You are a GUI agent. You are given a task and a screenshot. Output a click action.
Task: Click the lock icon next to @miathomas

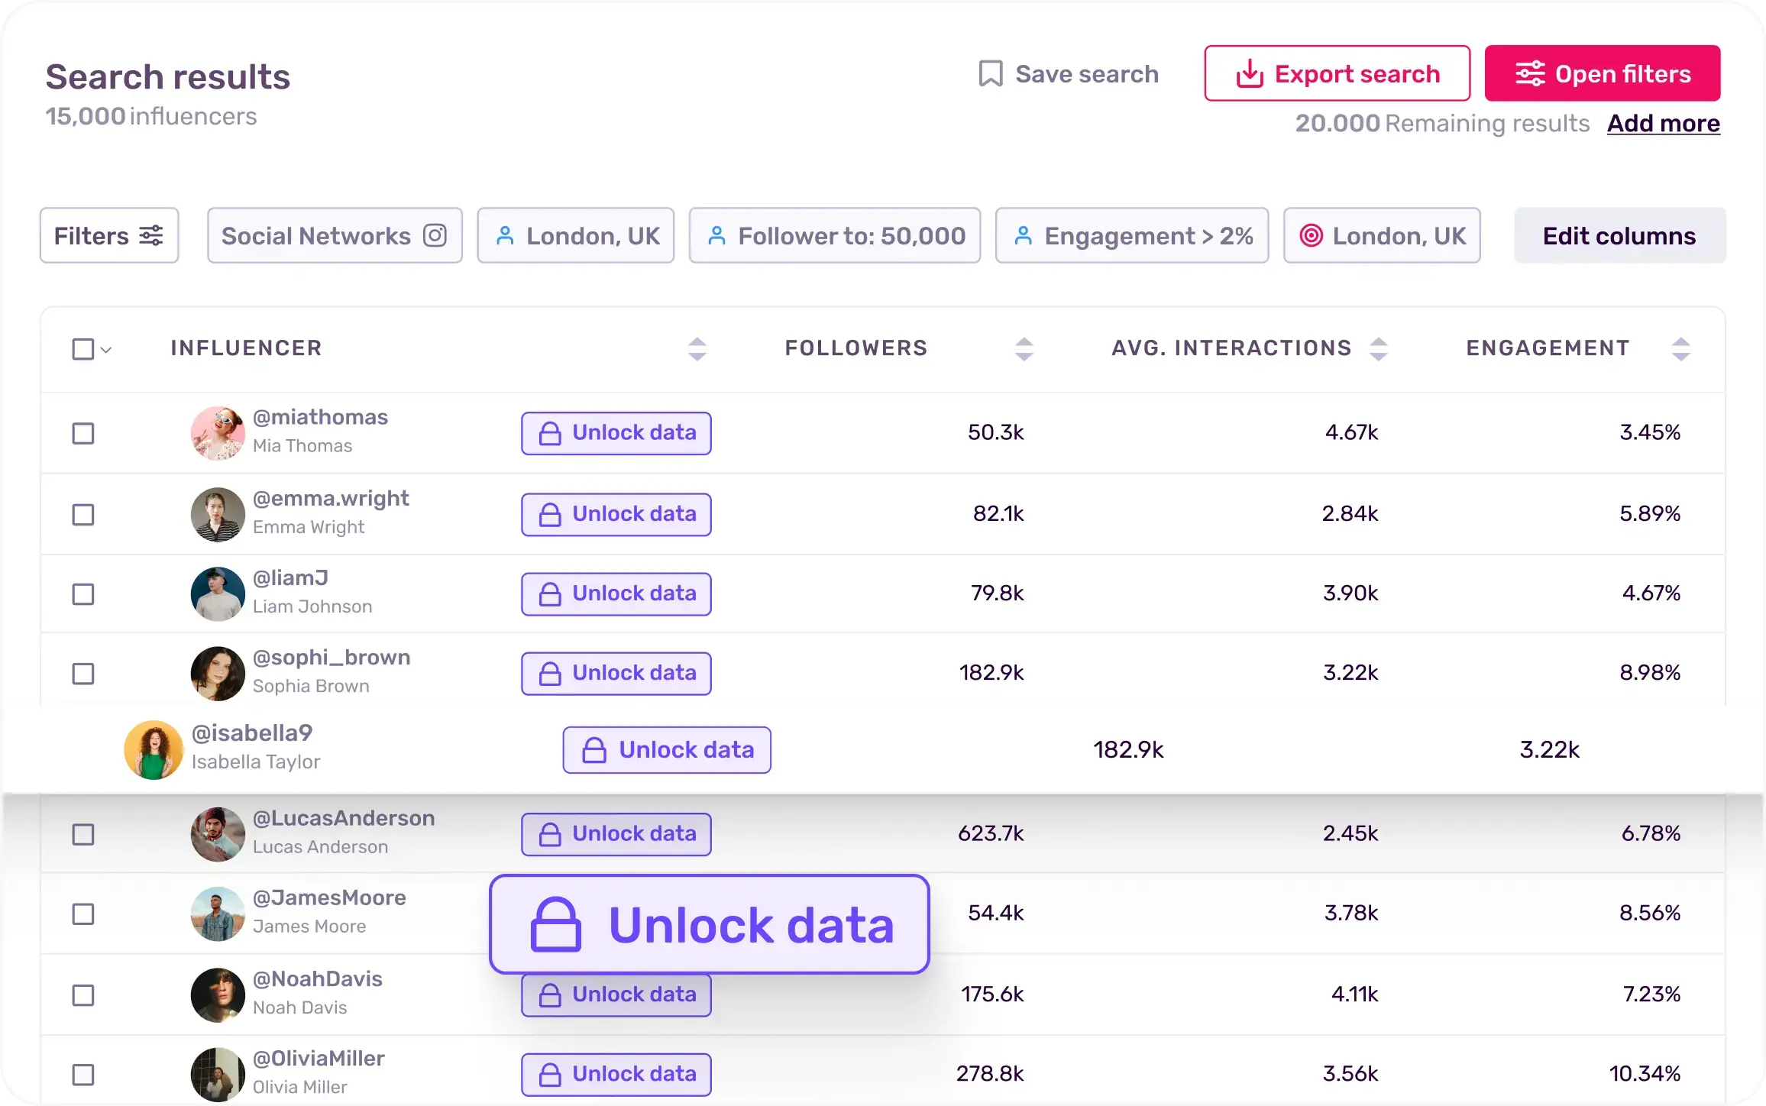click(x=550, y=434)
